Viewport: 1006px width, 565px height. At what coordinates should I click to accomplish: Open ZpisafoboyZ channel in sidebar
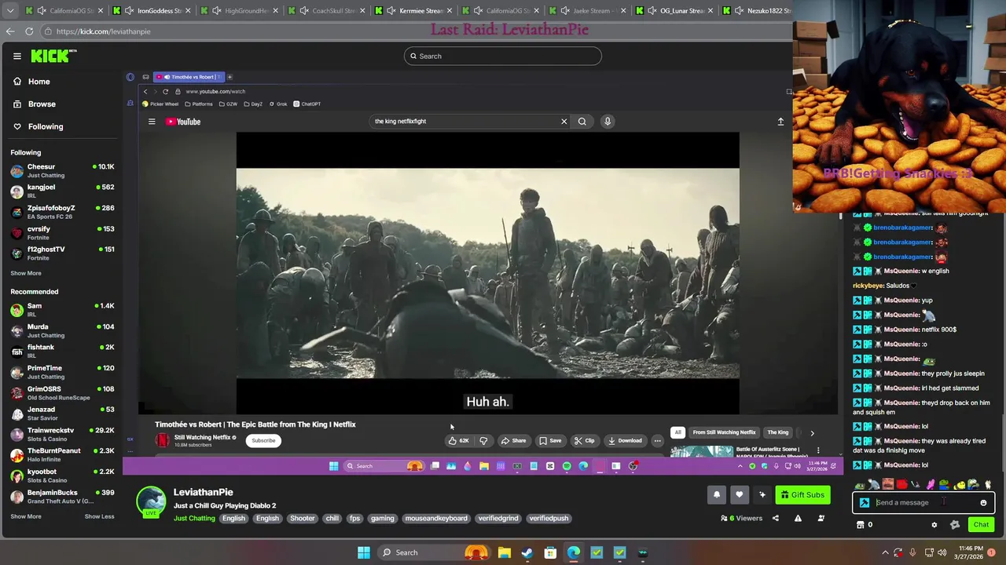[x=61, y=212]
